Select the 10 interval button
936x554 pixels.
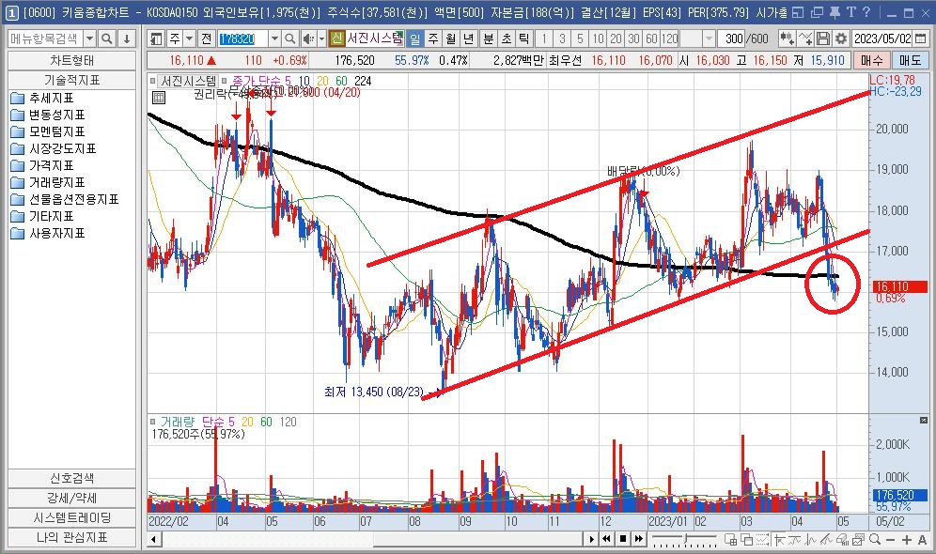click(x=598, y=39)
